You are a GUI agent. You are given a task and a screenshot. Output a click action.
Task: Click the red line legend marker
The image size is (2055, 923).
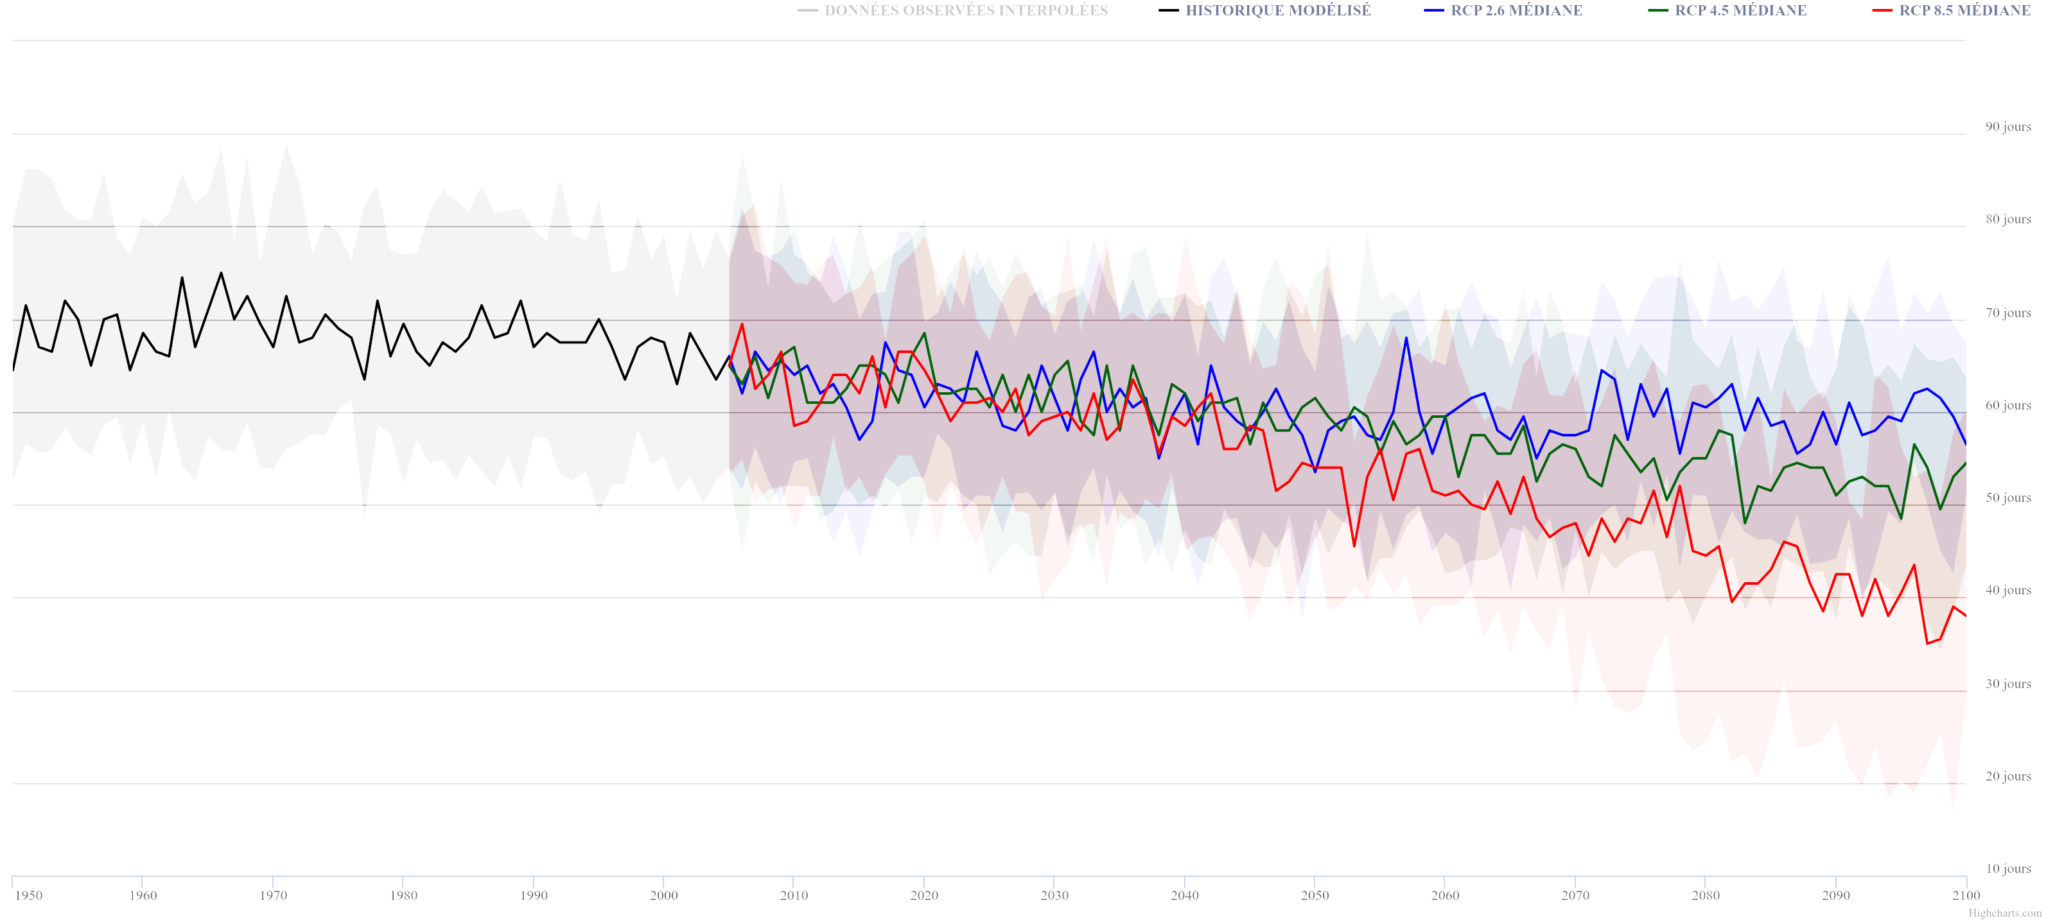point(1882,10)
